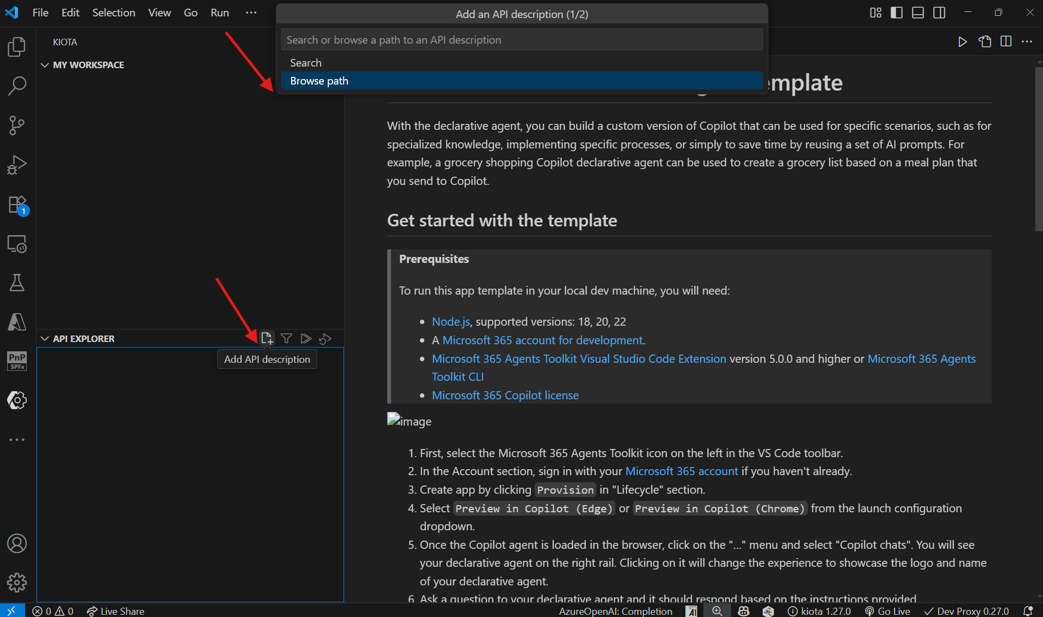Click the Copilot status bar icon
This screenshot has width=1043, height=617.
point(743,611)
